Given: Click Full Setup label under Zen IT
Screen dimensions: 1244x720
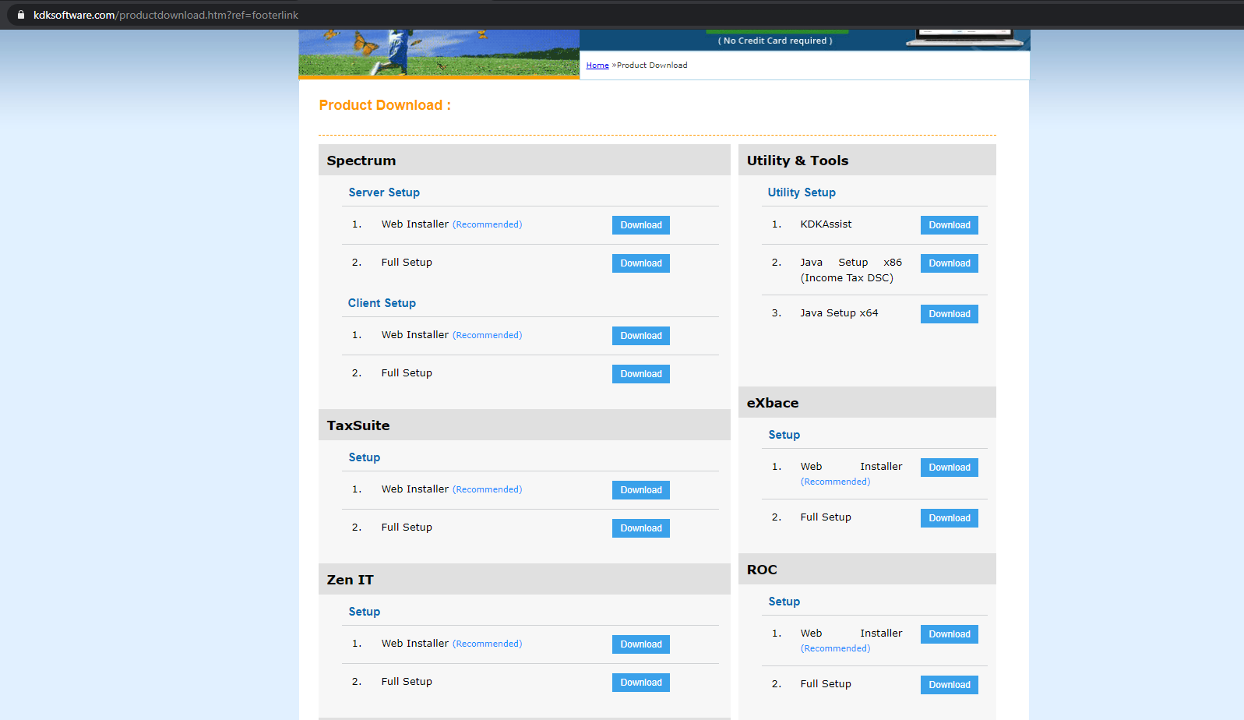Looking at the screenshot, I should click(407, 682).
